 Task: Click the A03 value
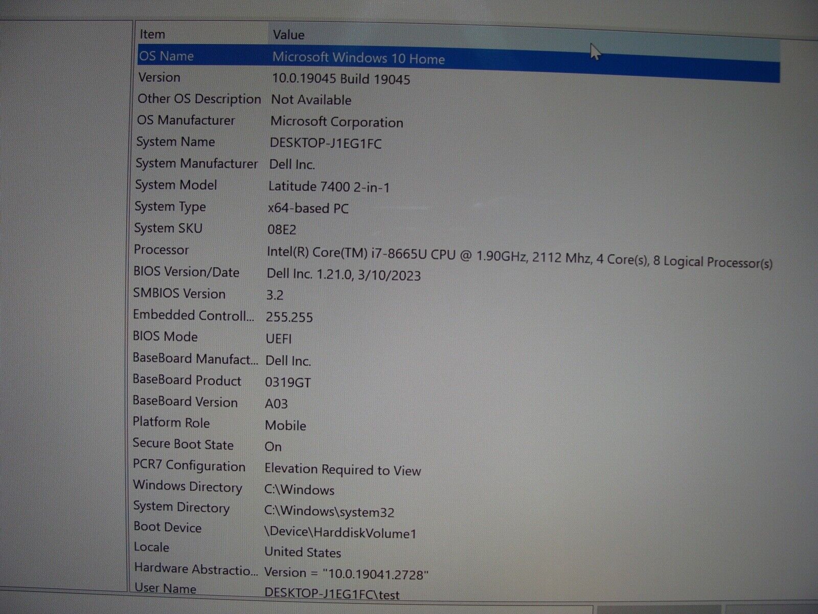(276, 404)
